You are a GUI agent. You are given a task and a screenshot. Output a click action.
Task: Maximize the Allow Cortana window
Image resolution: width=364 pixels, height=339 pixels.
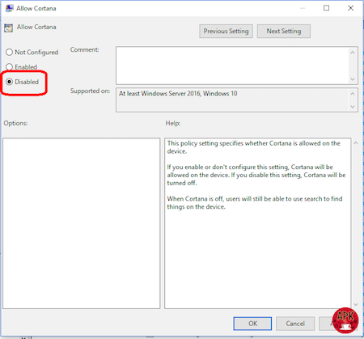pos(327,8)
